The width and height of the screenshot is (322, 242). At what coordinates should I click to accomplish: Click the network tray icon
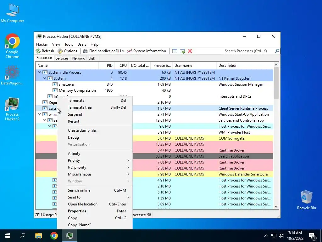(x=274, y=236)
